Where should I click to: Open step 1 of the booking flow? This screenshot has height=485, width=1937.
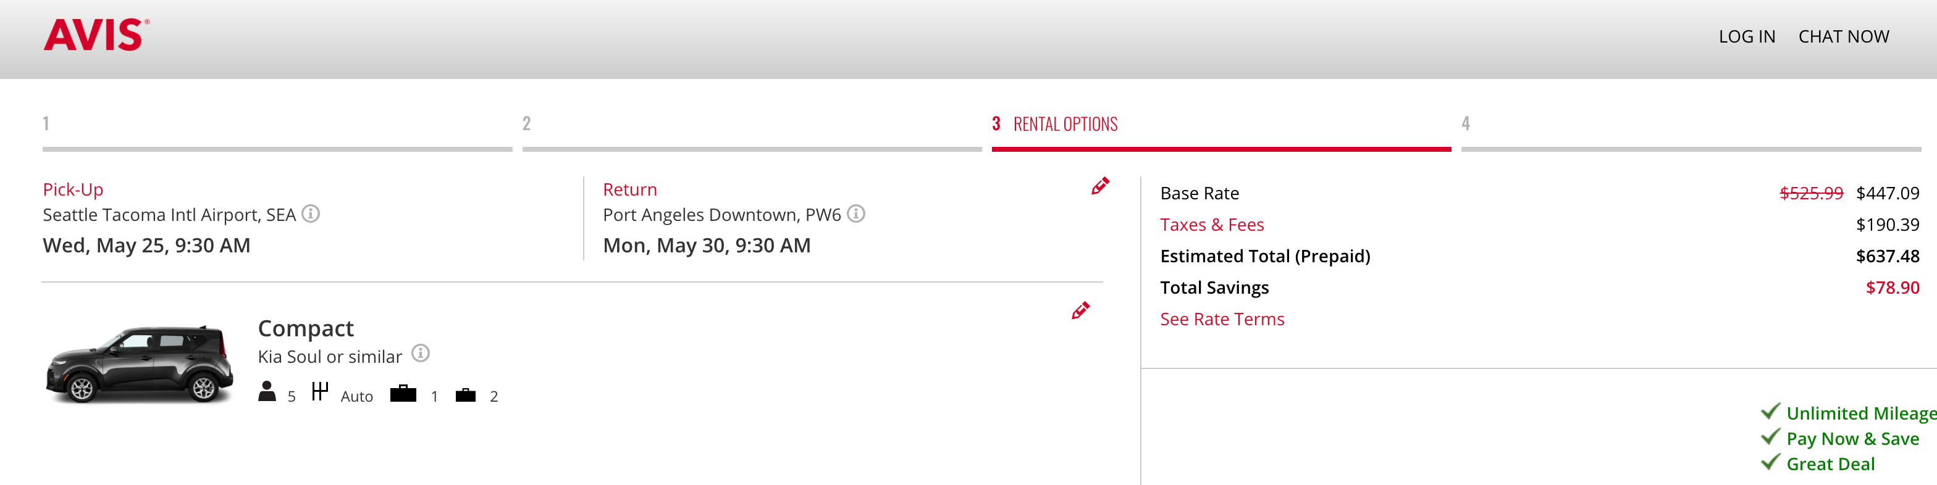46,124
